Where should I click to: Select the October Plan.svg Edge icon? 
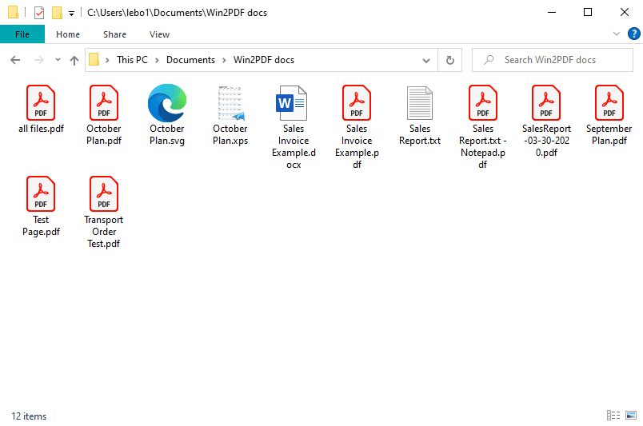pyautogui.click(x=166, y=103)
